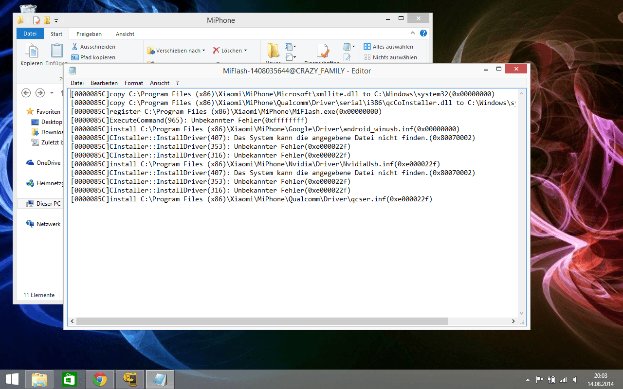Select Desktop in the navigation pane

click(47, 122)
